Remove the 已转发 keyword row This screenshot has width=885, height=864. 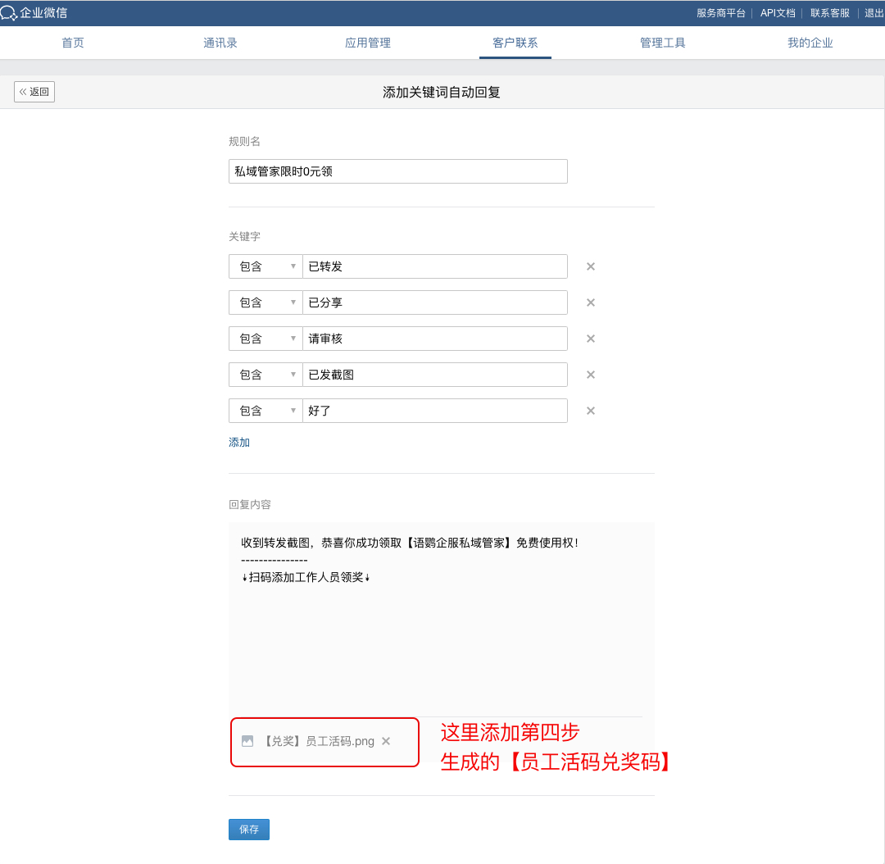click(590, 266)
